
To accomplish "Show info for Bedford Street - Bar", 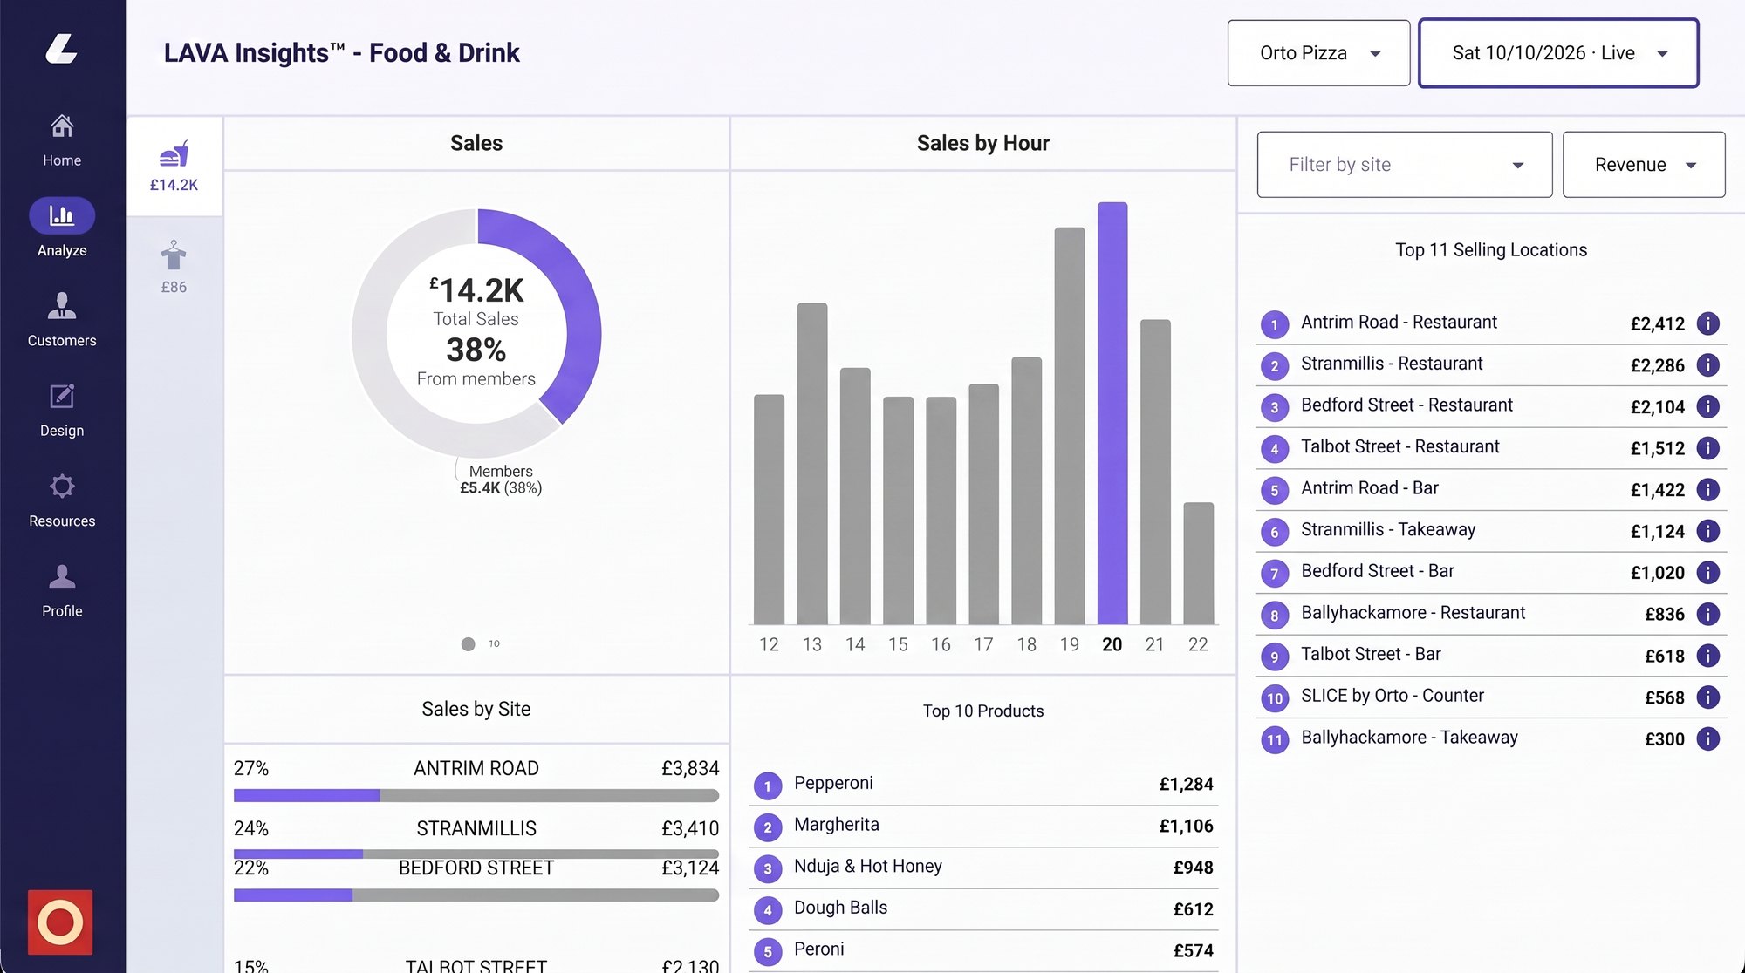I will pyautogui.click(x=1708, y=573).
